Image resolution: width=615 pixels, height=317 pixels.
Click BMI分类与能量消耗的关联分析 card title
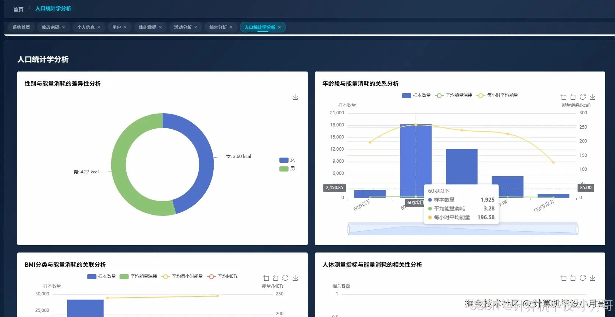(65, 265)
